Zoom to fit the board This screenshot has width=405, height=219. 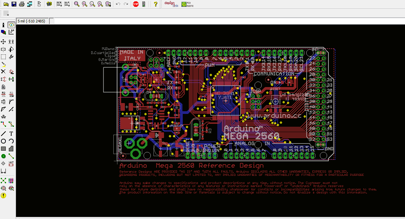tap(77, 4)
